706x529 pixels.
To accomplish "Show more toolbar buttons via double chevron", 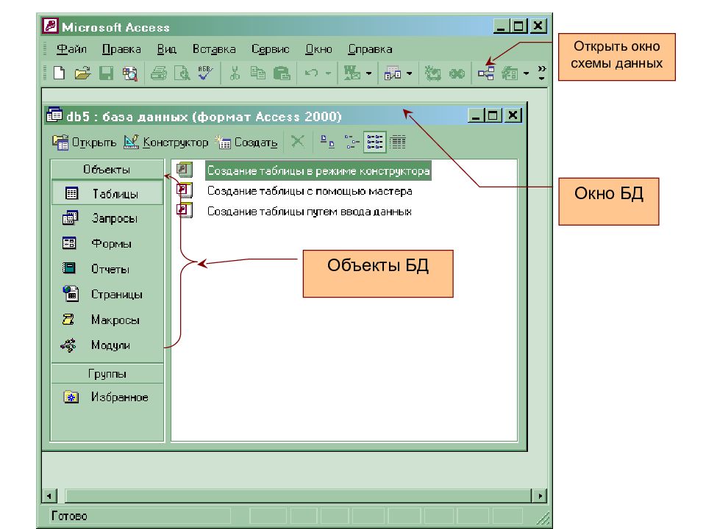I will pos(542,73).
